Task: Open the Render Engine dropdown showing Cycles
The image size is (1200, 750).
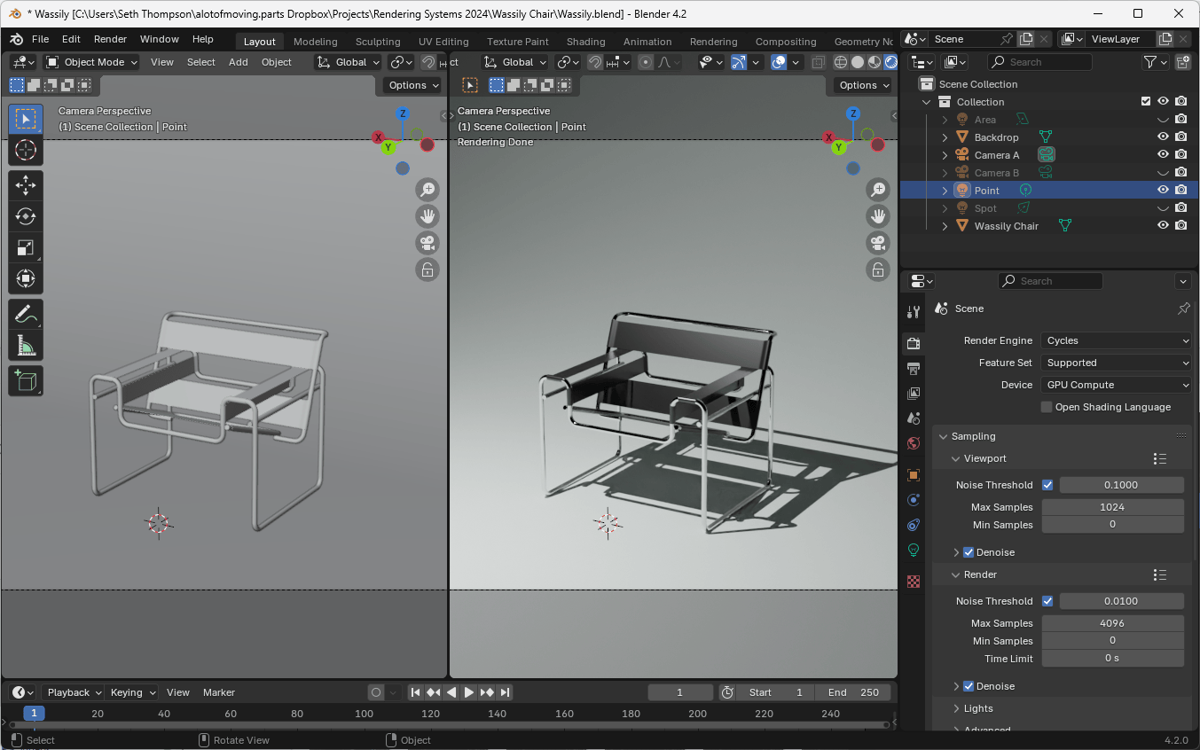Action: click(1117, 340)
